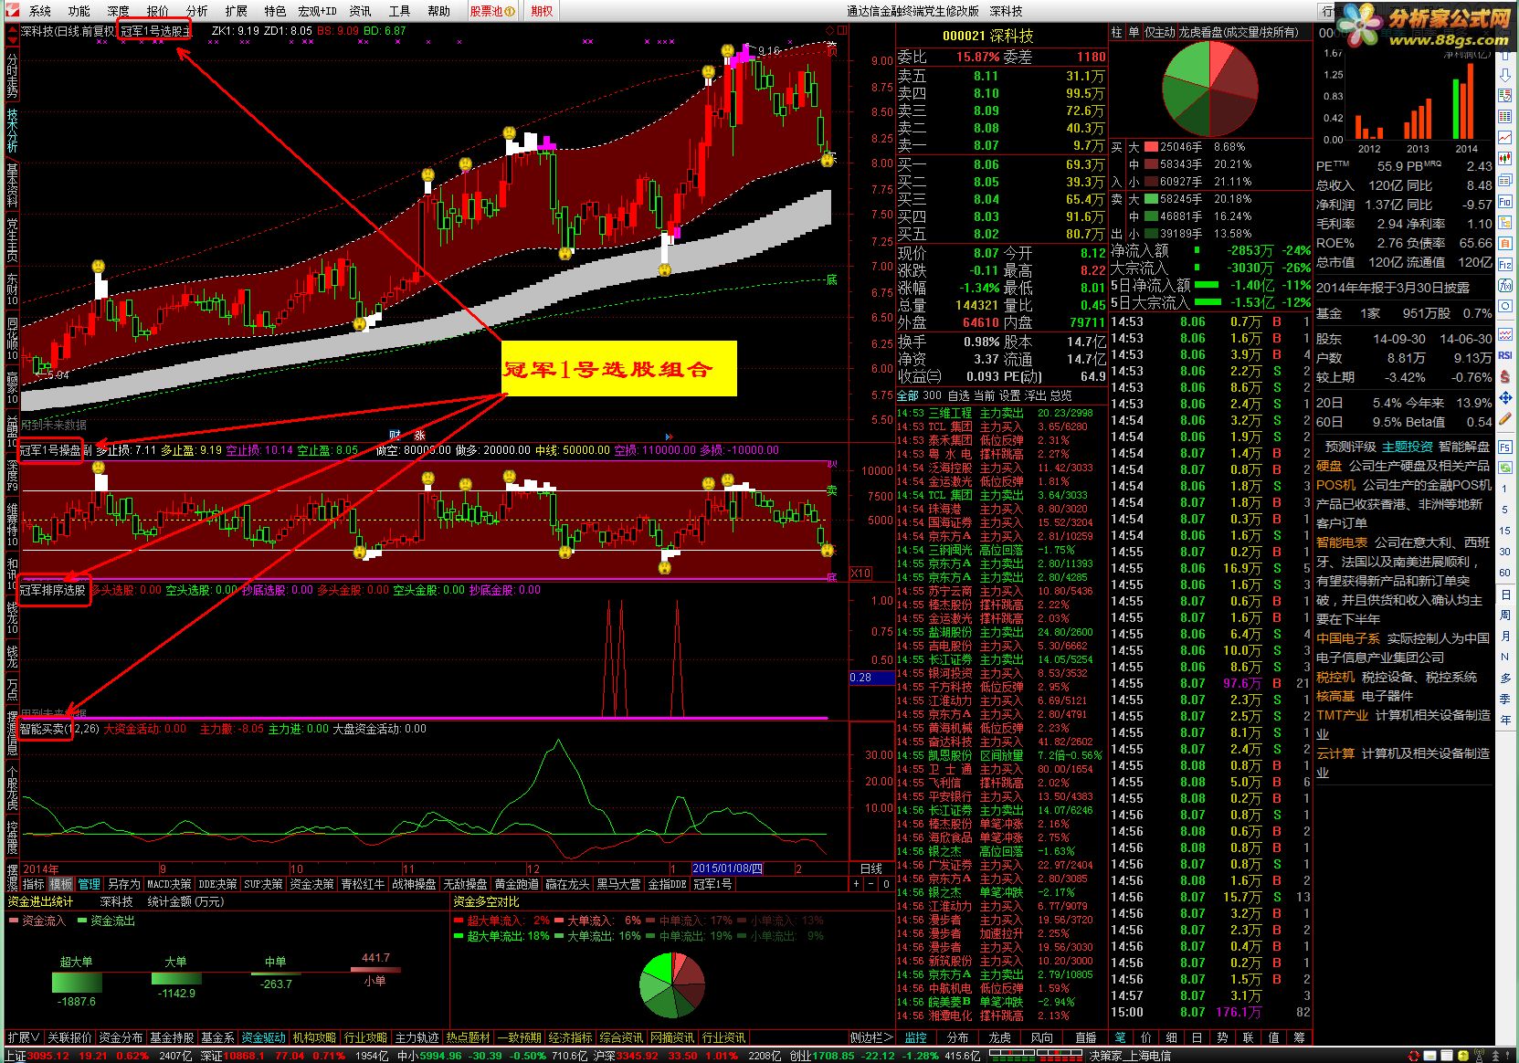
Task: Click the green refresh icon in right toolbar
Action: (1505, 468)
